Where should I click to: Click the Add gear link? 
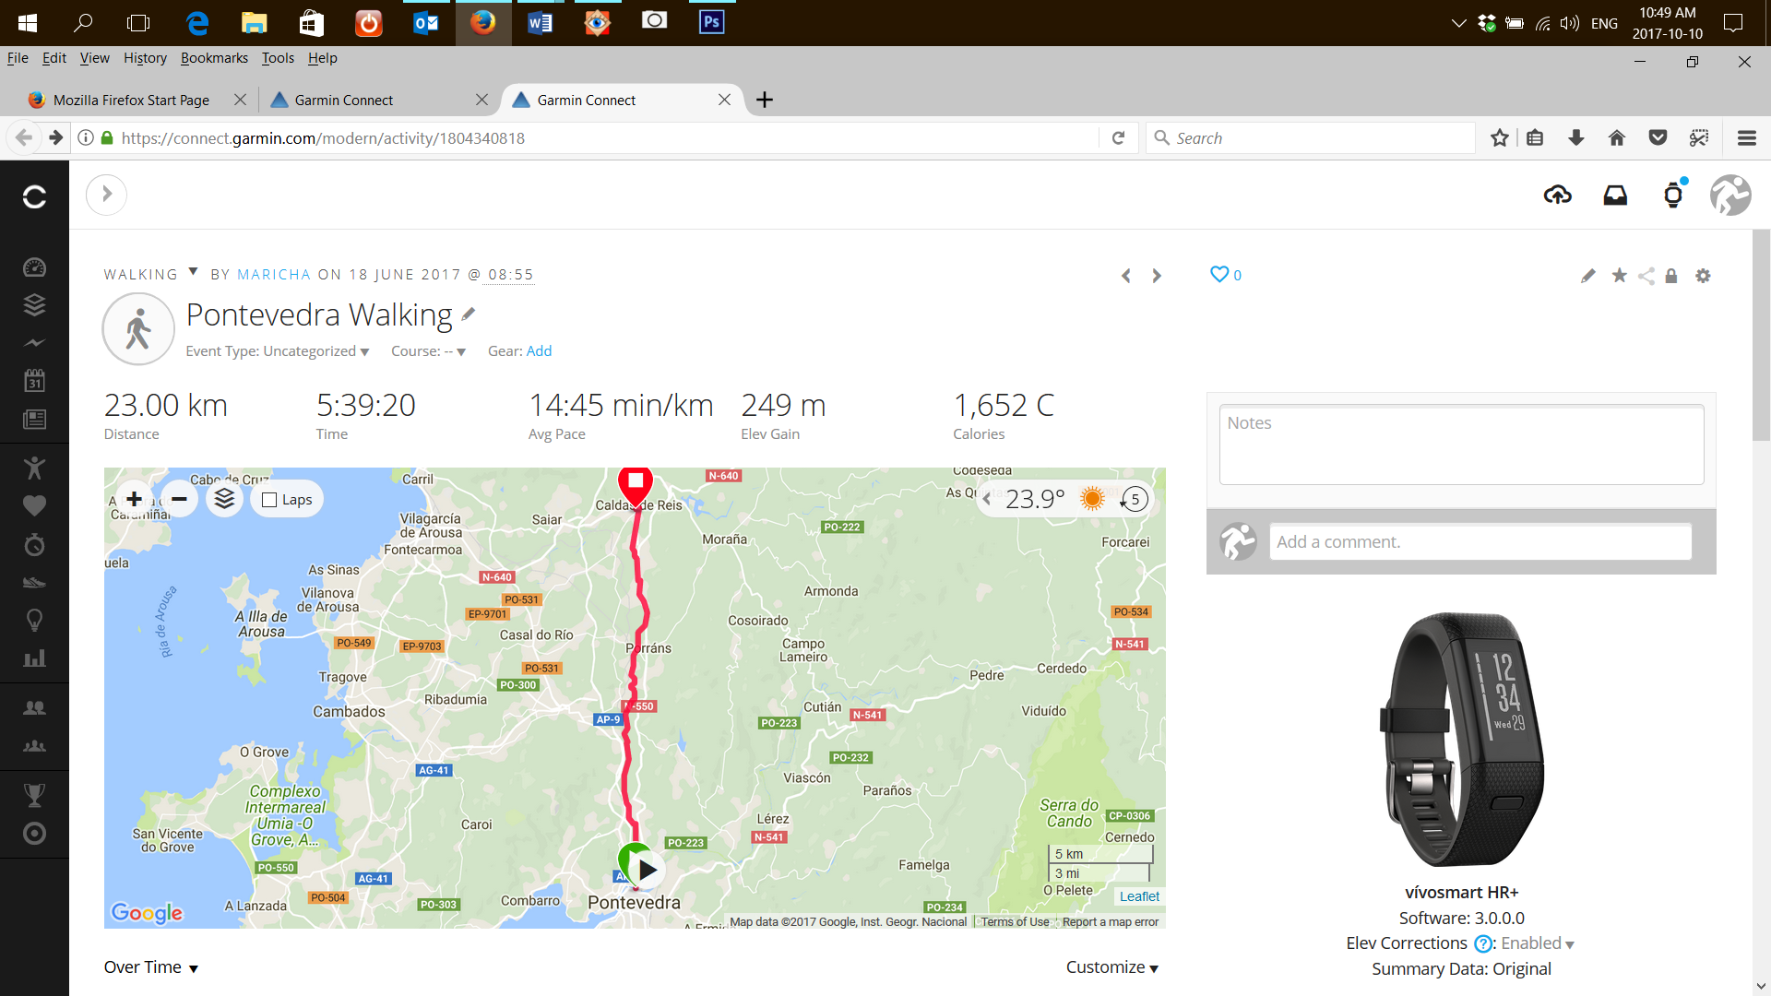pos(539,351)
